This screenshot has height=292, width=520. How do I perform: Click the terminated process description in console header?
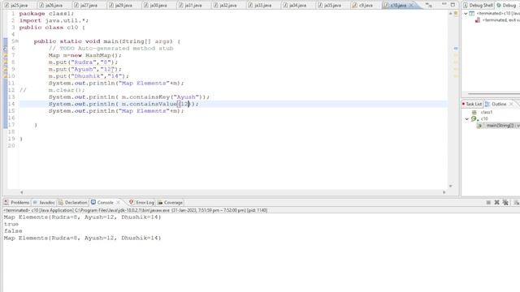tap(135, 210)
